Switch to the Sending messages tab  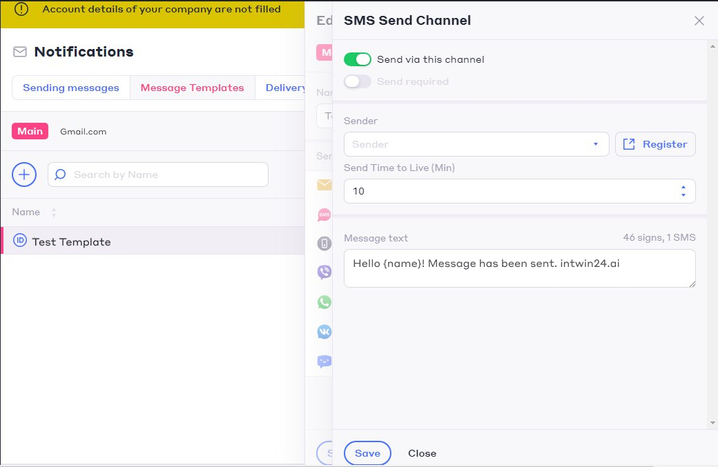(x=71, y=88)
